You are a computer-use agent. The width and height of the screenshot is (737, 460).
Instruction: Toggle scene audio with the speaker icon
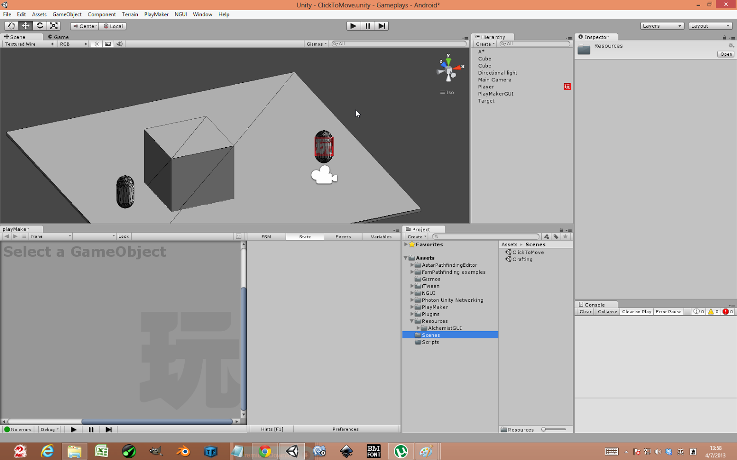tap(119, 44)
